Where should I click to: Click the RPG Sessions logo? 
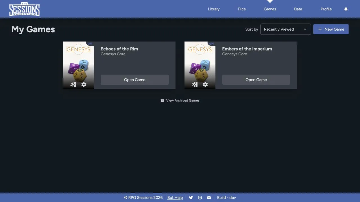point(24,10)
